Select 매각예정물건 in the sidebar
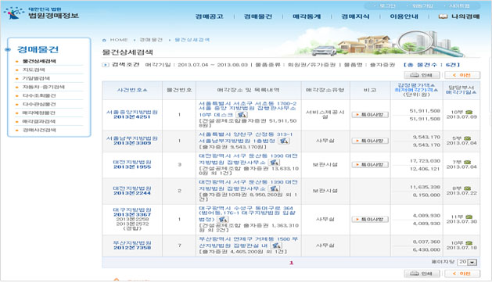 click(x=38, y=113)
